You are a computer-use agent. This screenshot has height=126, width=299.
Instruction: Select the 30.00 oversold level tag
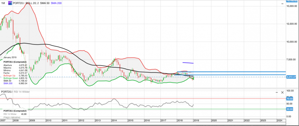click(289, 109)
